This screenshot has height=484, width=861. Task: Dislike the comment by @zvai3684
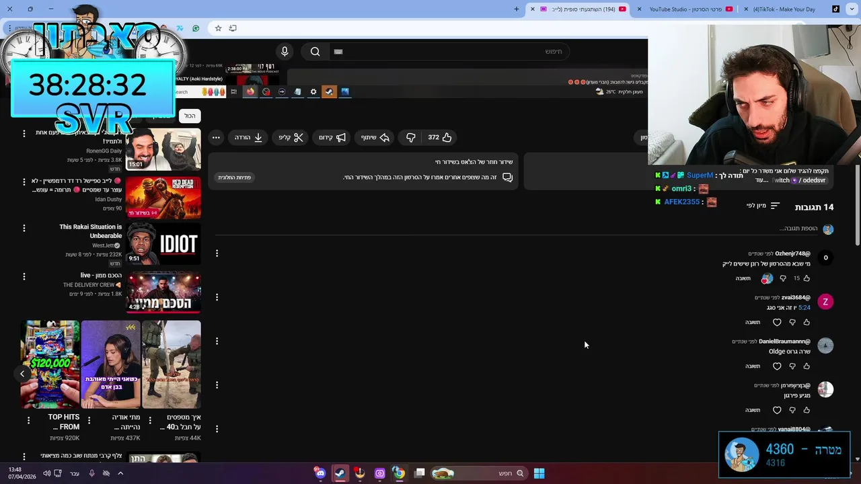pos(792,322)
